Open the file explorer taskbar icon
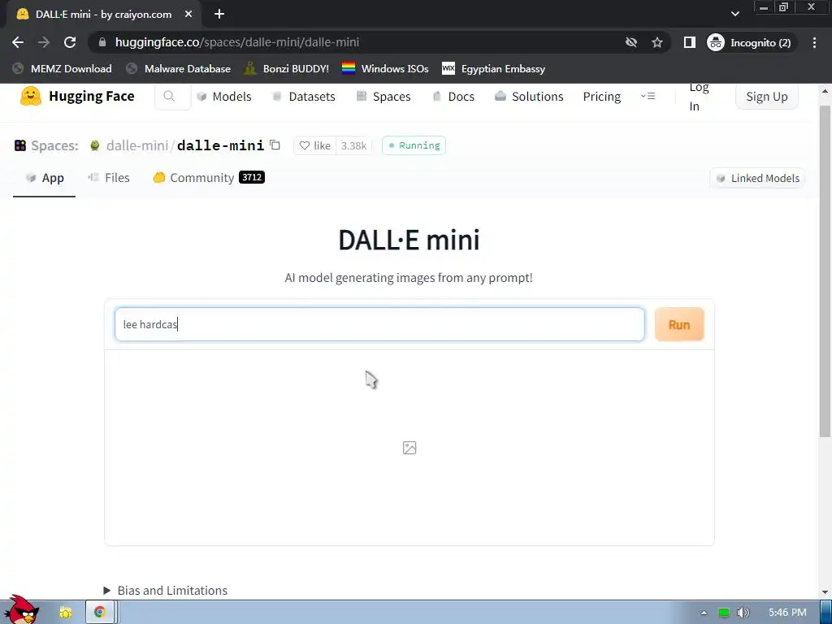832x624 pixels. [x=66, y=613]
